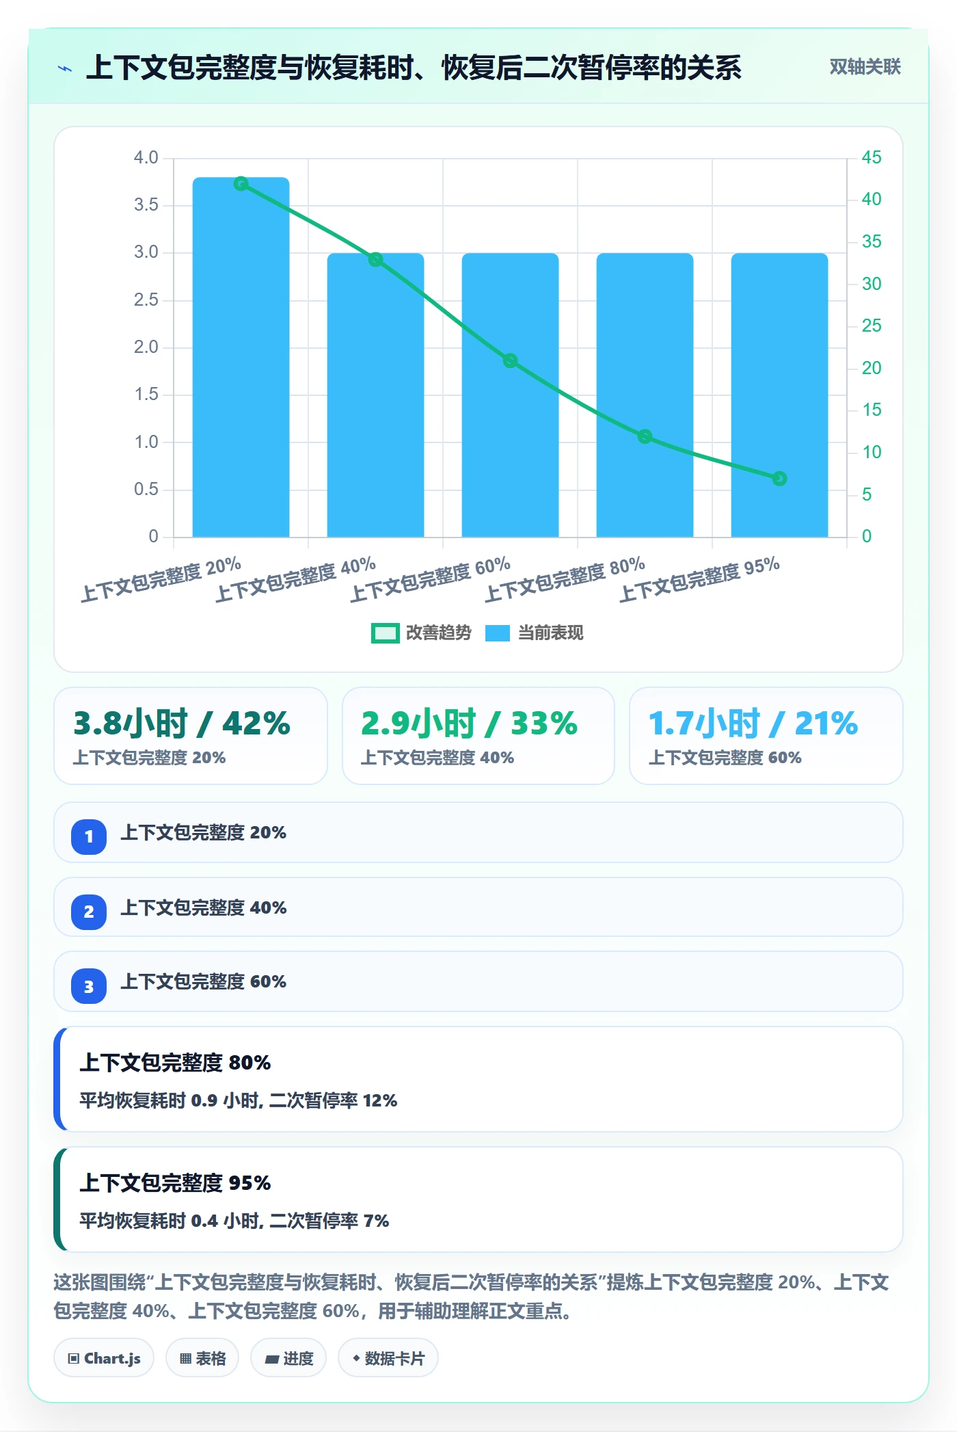
Task: Click text 平均恢复耗时 0.4 小时, 二次暂停率 7%
Action: pyautogui.click(x=234, y=1221)
